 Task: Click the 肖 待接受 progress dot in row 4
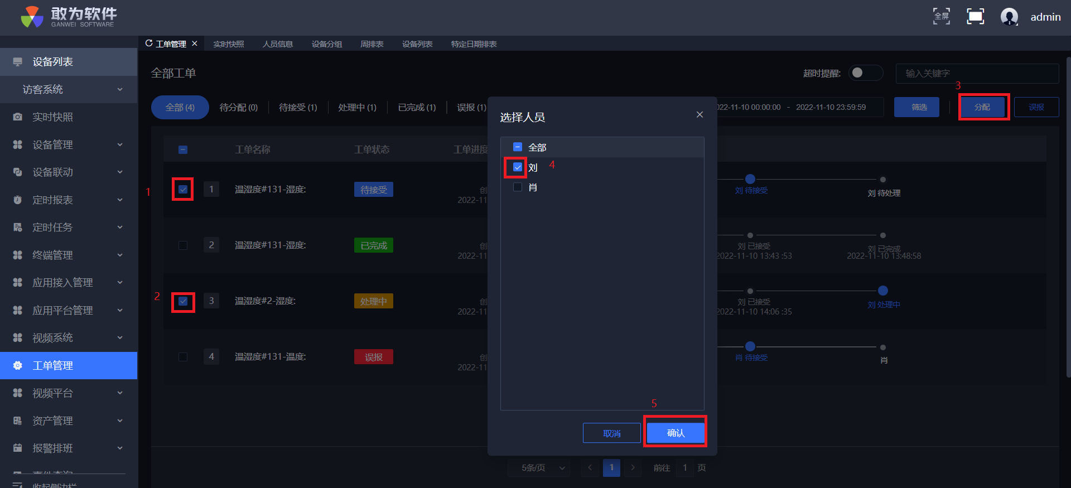750,346
